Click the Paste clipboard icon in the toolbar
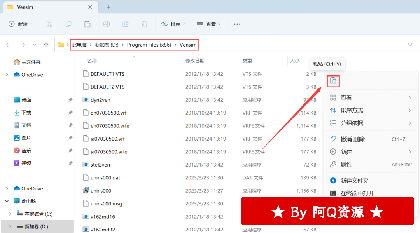This screenshot has width=420, height=233. coord(87,24)
